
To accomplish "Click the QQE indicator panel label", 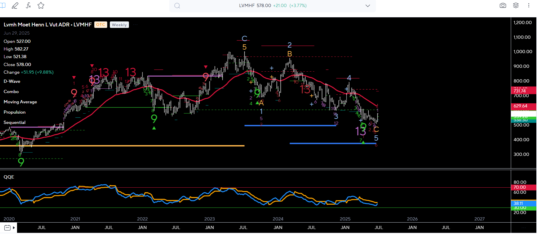I will [x=9, y=177].
